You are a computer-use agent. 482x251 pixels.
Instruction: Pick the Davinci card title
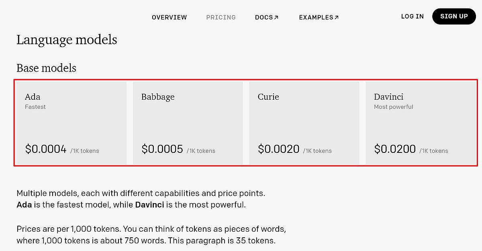point(388,97)
